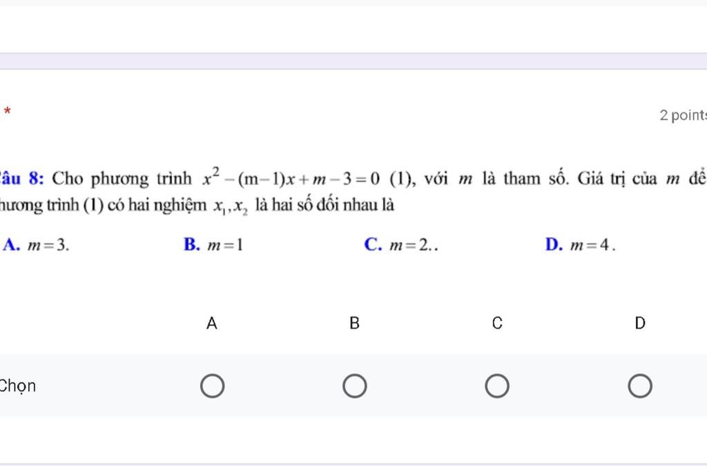Click answer text A. m = 3
Image resolution: width=707 pixels, height=466 pixels.
[x=36, y=244]
